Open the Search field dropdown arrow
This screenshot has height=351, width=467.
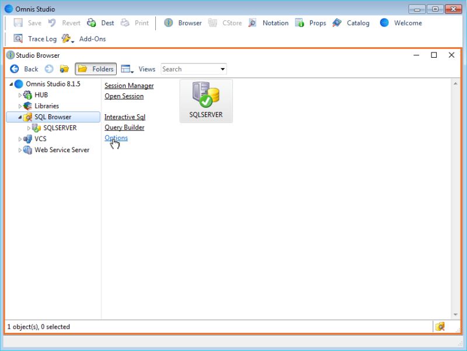pyautogui.click(x=222, y=69)
